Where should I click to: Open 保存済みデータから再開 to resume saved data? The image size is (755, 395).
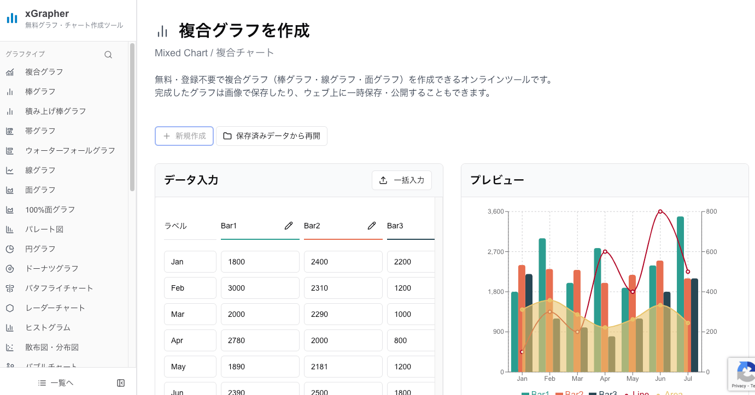click(272, 135)
